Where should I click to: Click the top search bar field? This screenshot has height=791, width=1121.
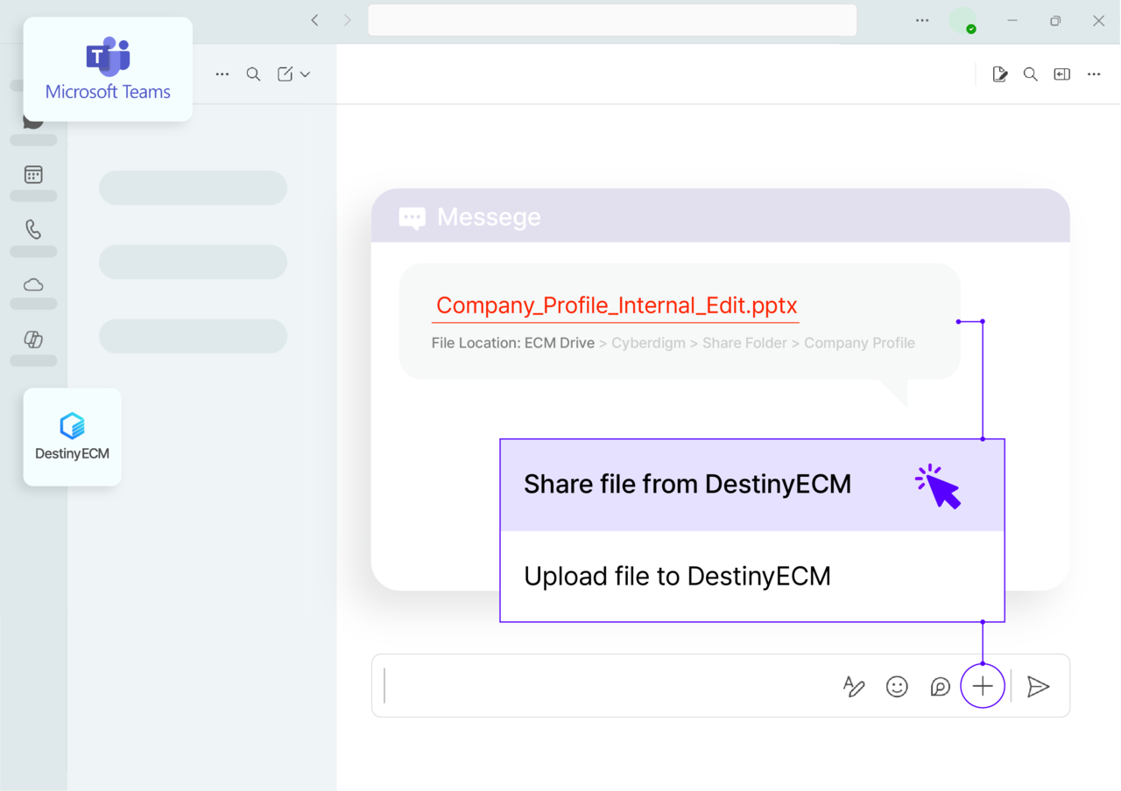[x=612, y=20]
